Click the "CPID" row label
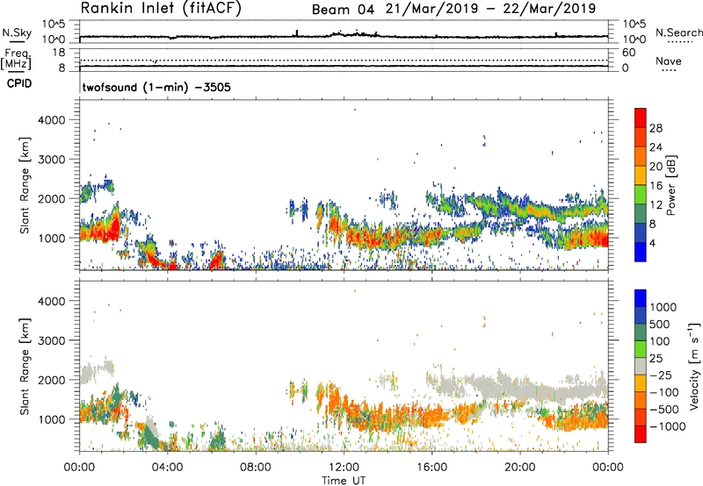This screenshot has width=703, height=486. click(x=19, y=83)
